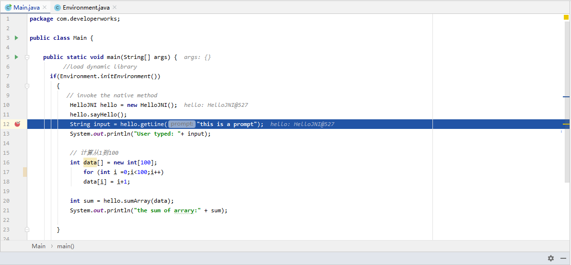Click the "this is a prompt" string
The image size is (571, 265).
(x=227, y=124)
